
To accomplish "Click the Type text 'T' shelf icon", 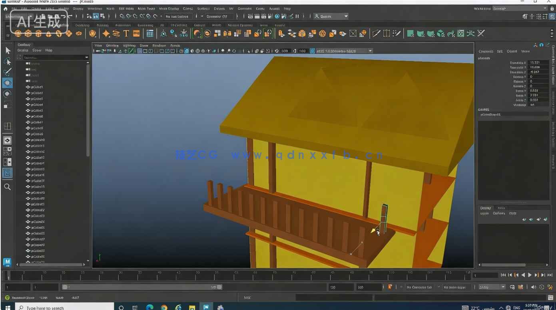I will [126, 34].
